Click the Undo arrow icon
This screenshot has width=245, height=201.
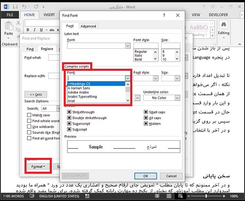pos(24,7)
